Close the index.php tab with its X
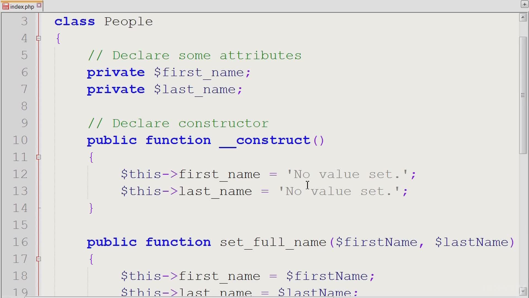 pos(39,5)
